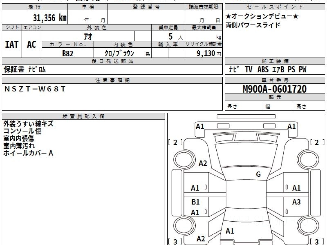Select the 室内内張傷 remark
This screenshot has height=245, width=327.
click(19, 138)
